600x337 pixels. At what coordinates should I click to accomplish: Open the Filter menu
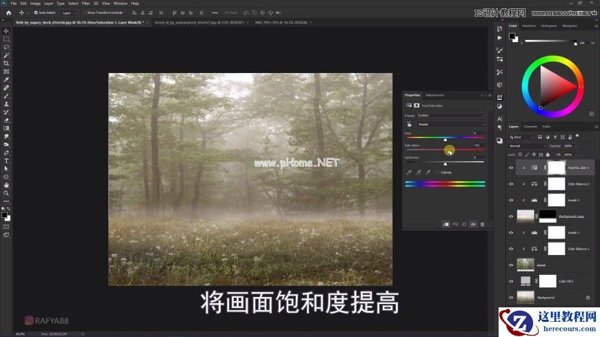point(86,3)
